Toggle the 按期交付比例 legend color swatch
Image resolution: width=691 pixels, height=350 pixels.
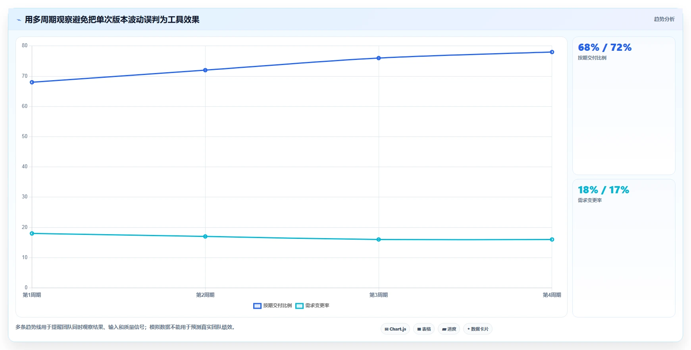[x=257, y=306]
